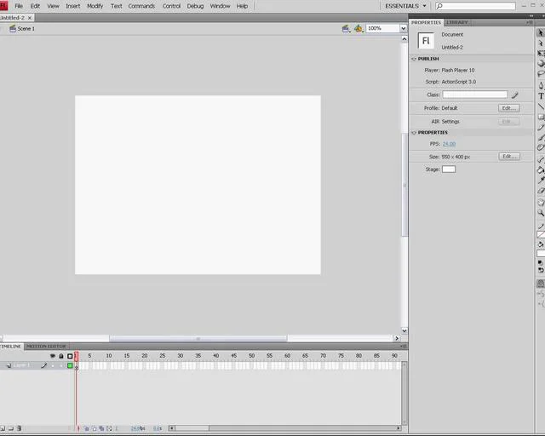
Task: Select the Selection arrow tool
Action: point(541,32)
